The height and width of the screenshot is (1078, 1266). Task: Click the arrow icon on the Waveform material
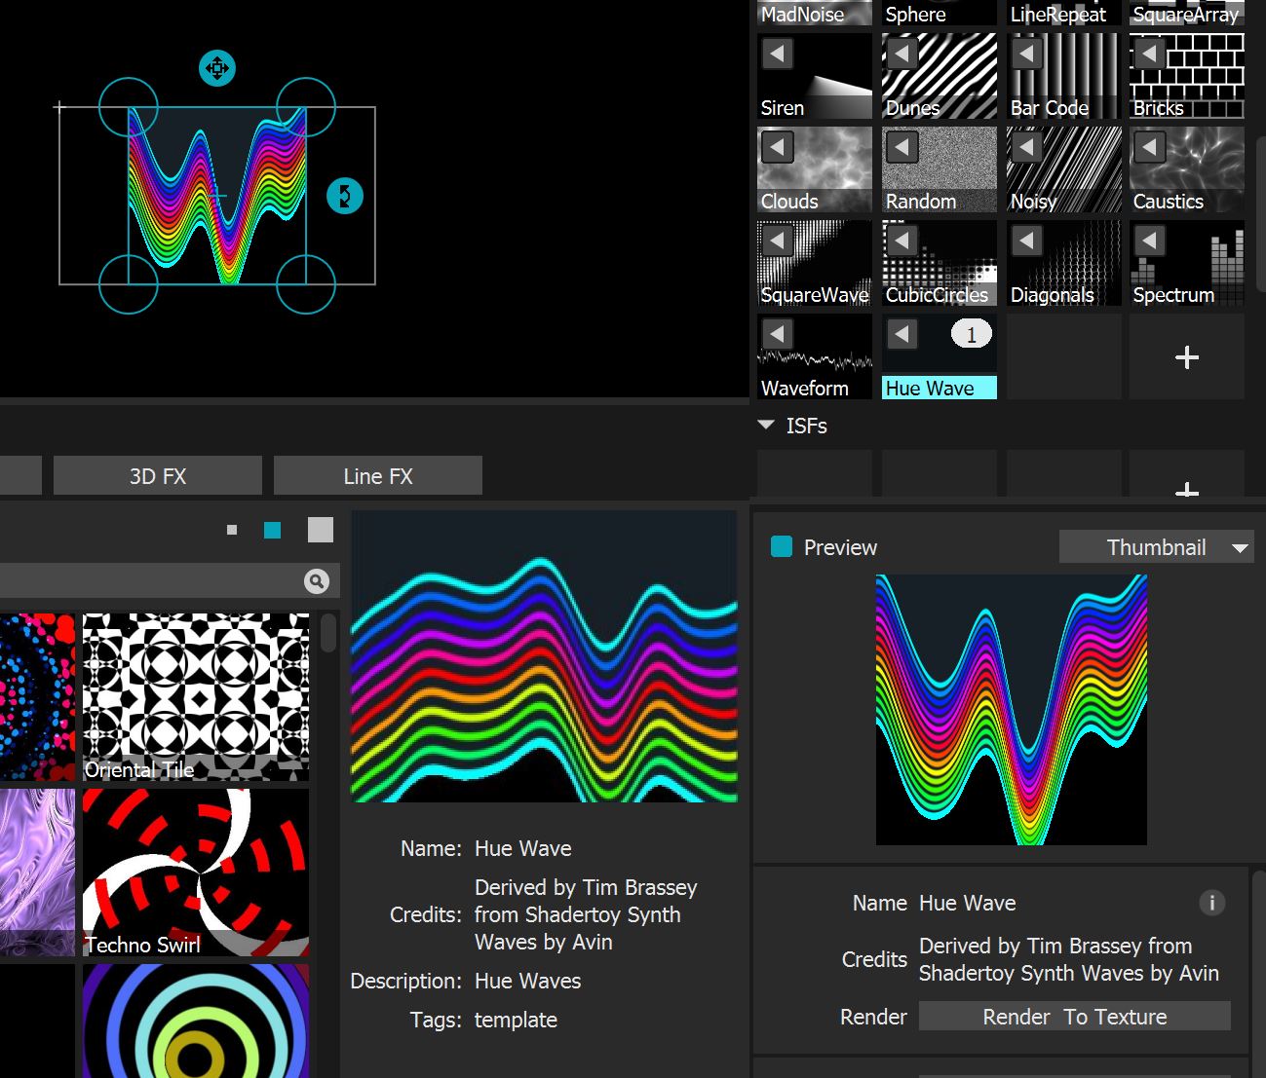tap(777, 334)
